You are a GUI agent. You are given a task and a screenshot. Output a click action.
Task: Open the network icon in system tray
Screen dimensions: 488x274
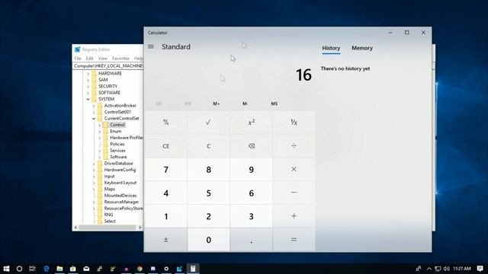438,269
